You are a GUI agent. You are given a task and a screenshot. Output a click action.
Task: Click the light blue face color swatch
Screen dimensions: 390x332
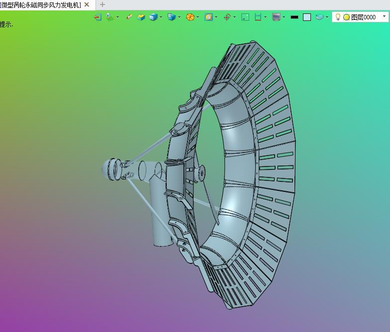[307, 17]
